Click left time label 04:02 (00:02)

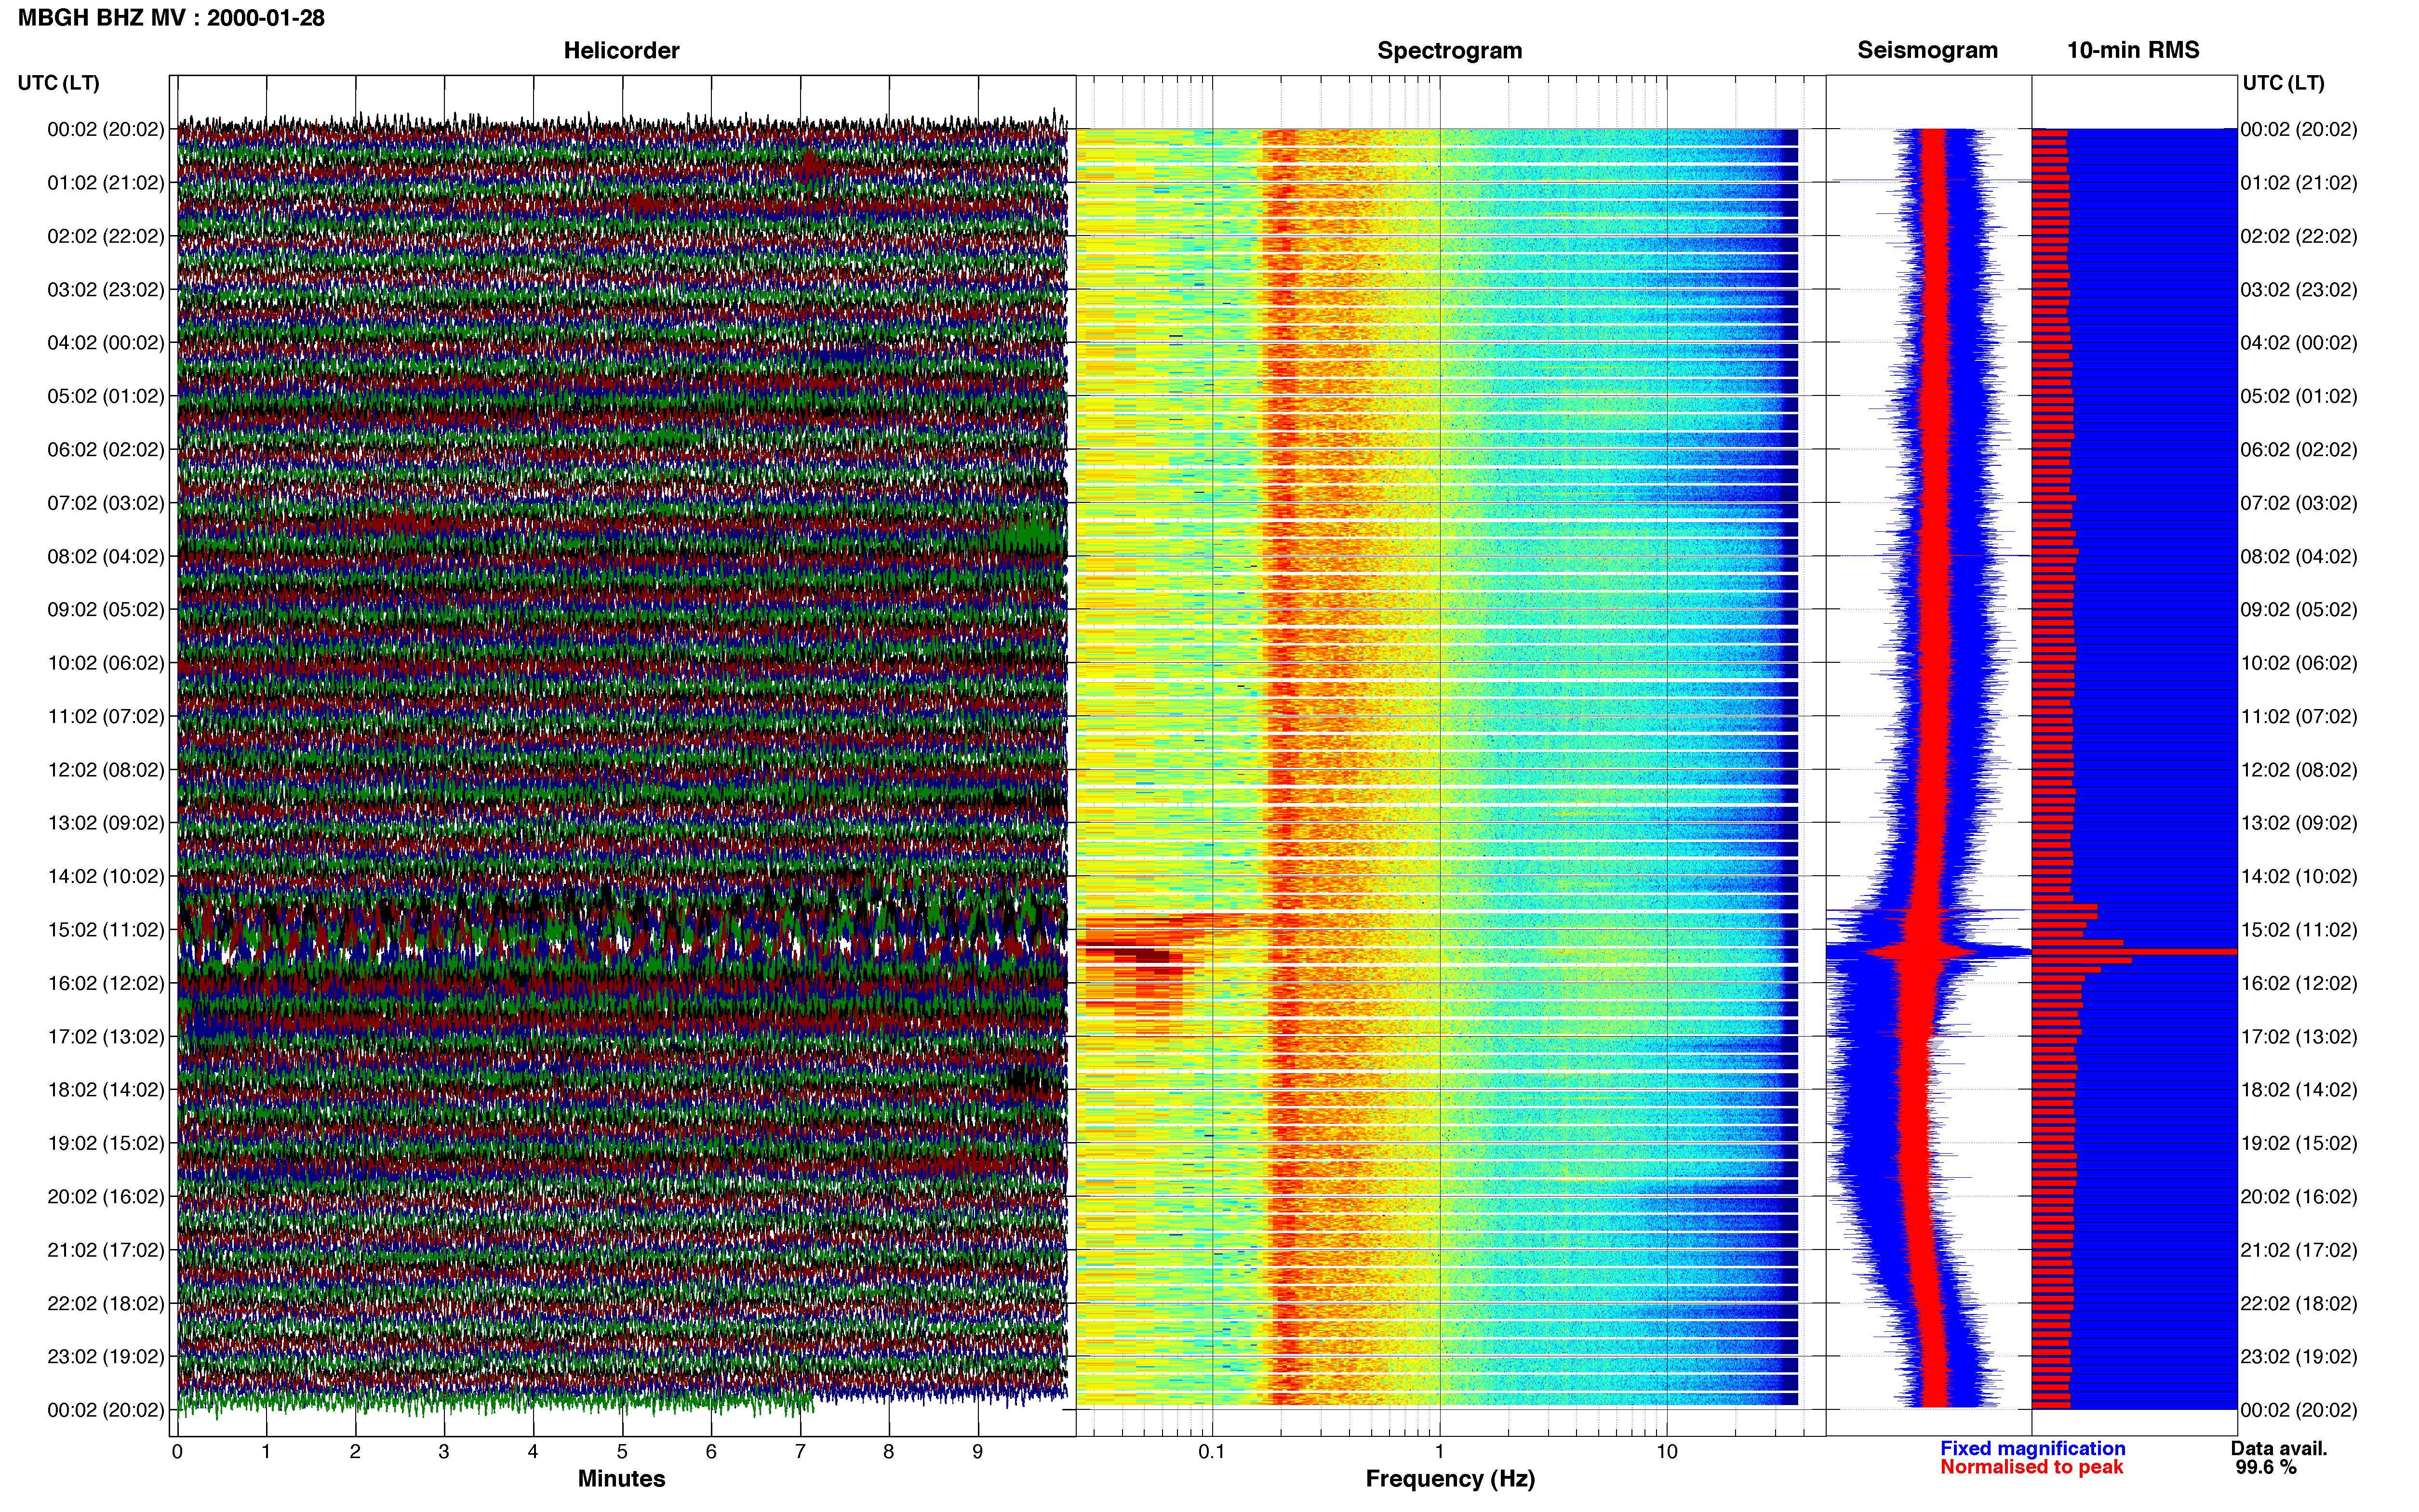point(106,343)
